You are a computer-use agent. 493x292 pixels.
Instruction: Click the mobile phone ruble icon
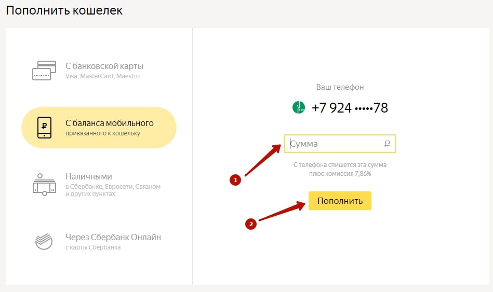pyautogui.click(x=45, y=128)
